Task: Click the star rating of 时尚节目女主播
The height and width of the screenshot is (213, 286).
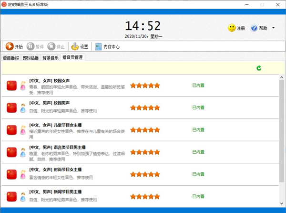Action: (x=145, y=174)
